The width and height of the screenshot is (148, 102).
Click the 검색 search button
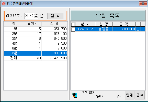(x=55, y=16)
